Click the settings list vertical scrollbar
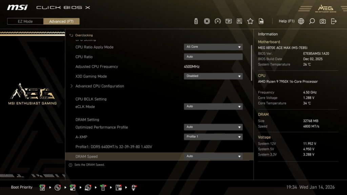Viewport: 347px width, 195px height. [251, 63]
